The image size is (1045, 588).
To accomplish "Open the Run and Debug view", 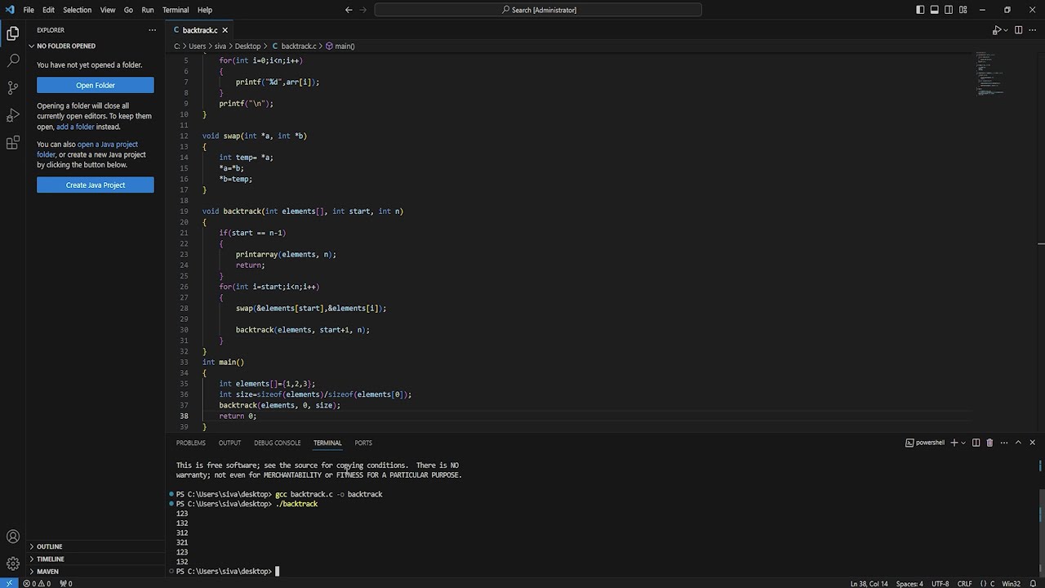I will [13, 115].
